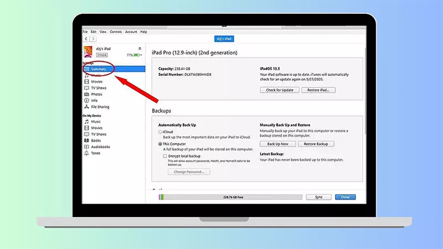Click the Sync button
Image resolution: width=443 pixels, height=249 pixels.
pos(319,198)
